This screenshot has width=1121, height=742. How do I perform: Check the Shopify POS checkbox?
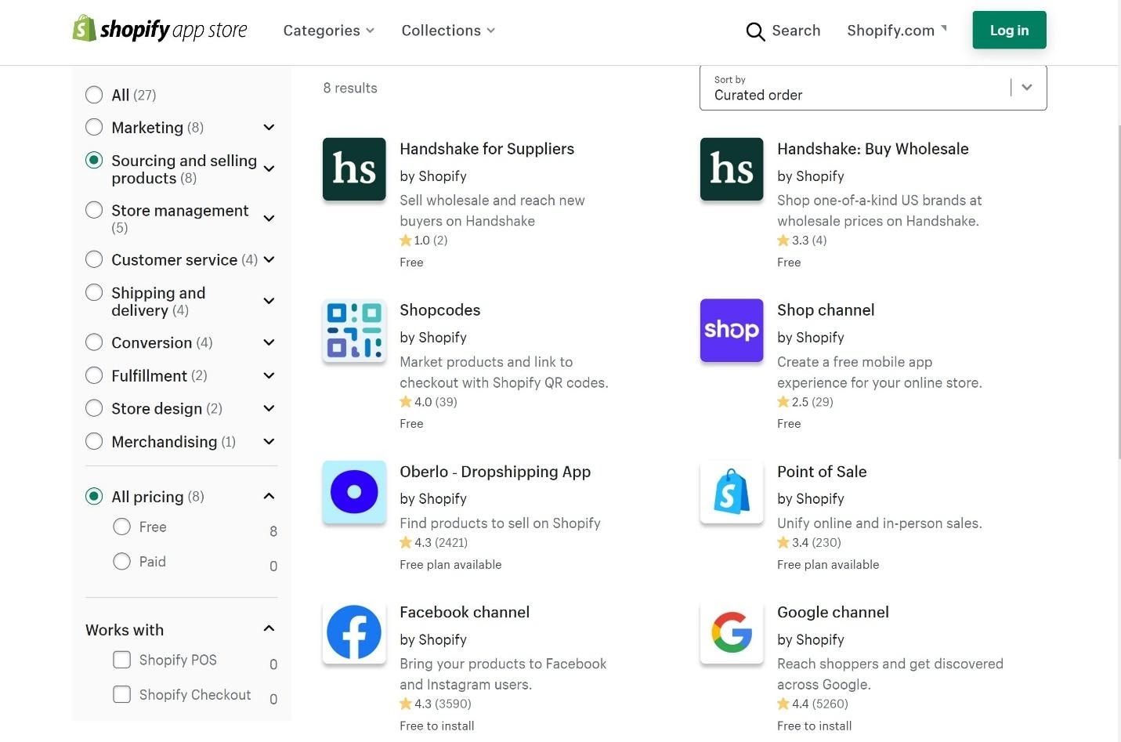(121, 660)
